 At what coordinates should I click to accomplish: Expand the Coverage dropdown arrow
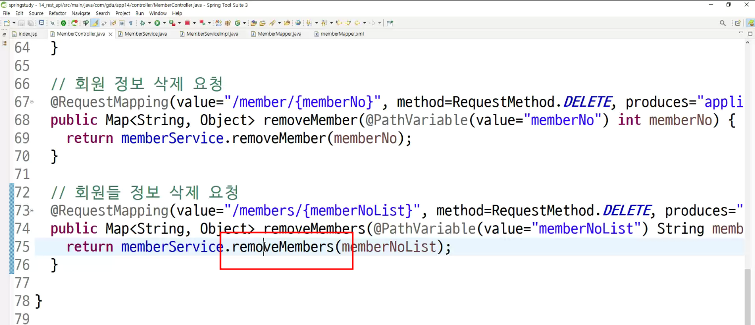(179, 23)
